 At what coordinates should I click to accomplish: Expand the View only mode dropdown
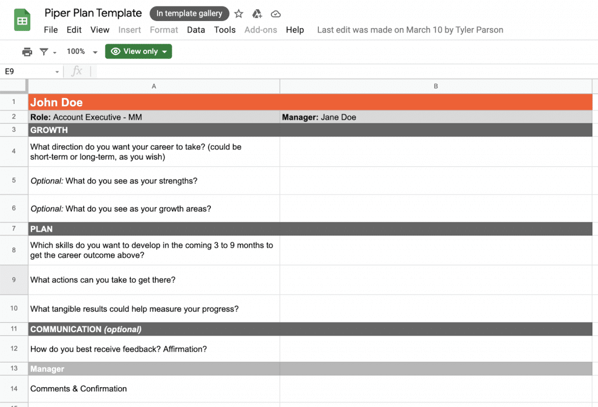(138, 51)
